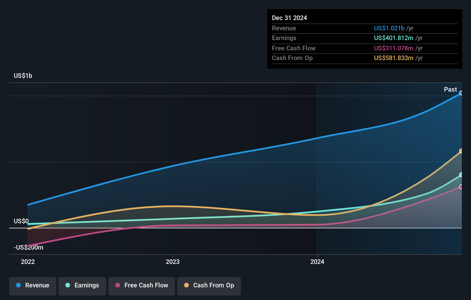Toggle the Cash From Op legend button
Screen dimensions: 471x300
(x=209, y=286)
